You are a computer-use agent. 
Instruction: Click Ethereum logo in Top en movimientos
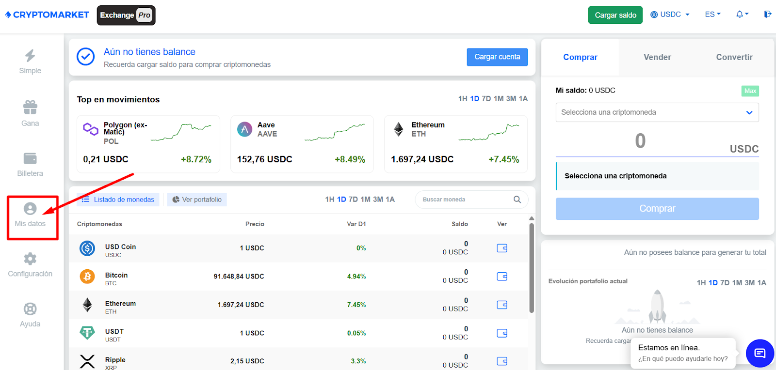pyautogui.click(x=398, y=129)
